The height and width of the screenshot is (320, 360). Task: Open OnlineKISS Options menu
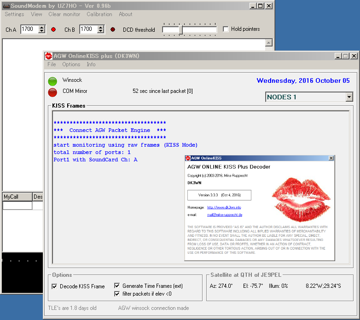tap(71, 64)
